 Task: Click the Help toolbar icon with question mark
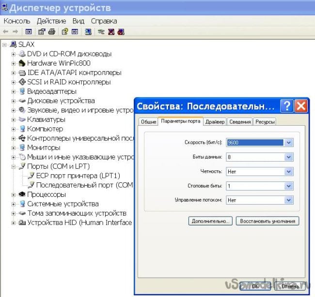[x=64, y=32]
